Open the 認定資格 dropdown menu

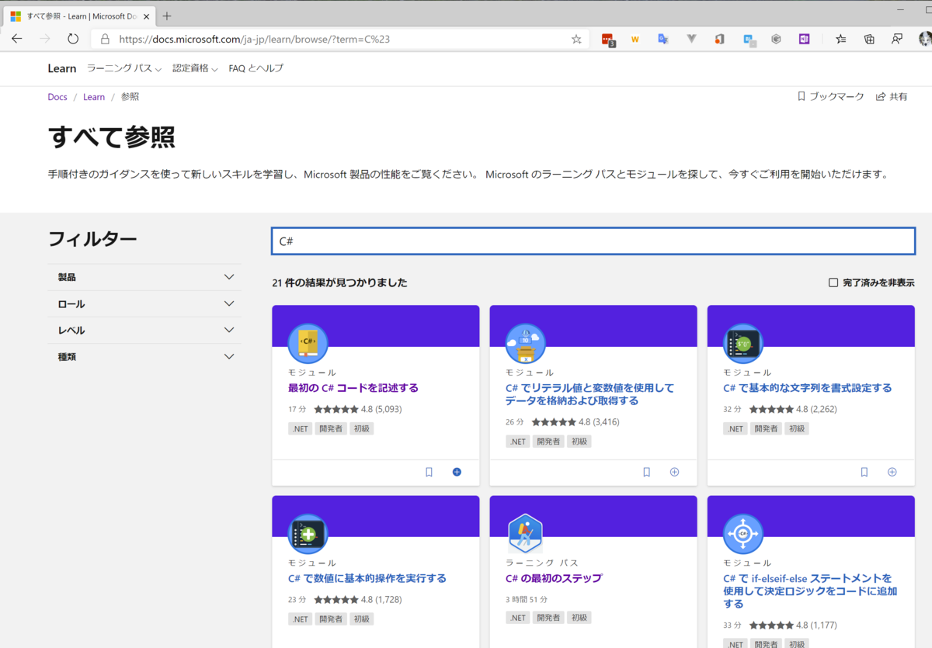click(x=195, y=68)
